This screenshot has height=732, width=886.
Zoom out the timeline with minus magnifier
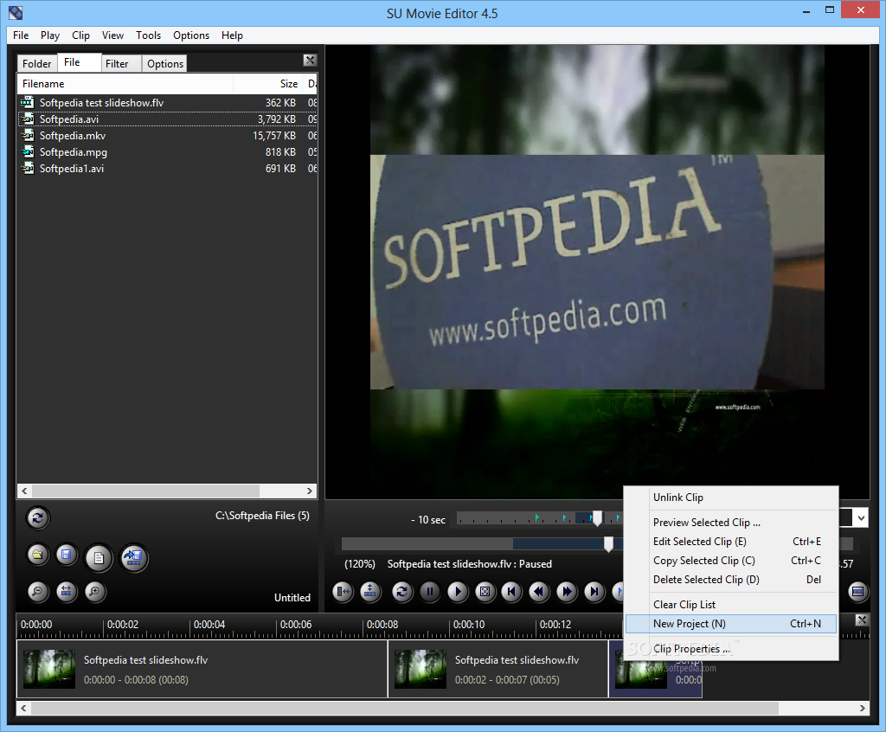point(37,592)
